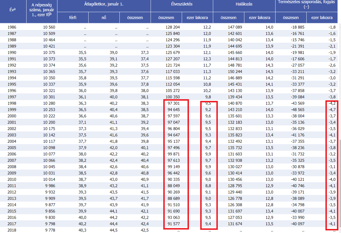This screenshot has width=341, height=233.
Task: Click natural decrease value -39 084
Action: pos(297,97)
